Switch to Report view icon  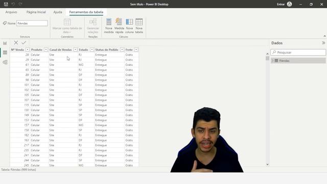[x=5, y=43]
